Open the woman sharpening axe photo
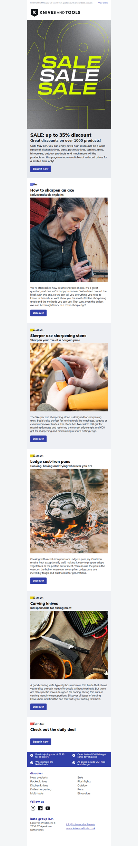 point(69,240)
